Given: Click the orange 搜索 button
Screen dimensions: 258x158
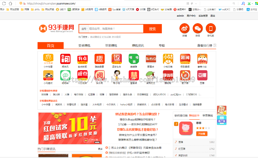Looking at the screenshot, I should (x=153, y=29).
